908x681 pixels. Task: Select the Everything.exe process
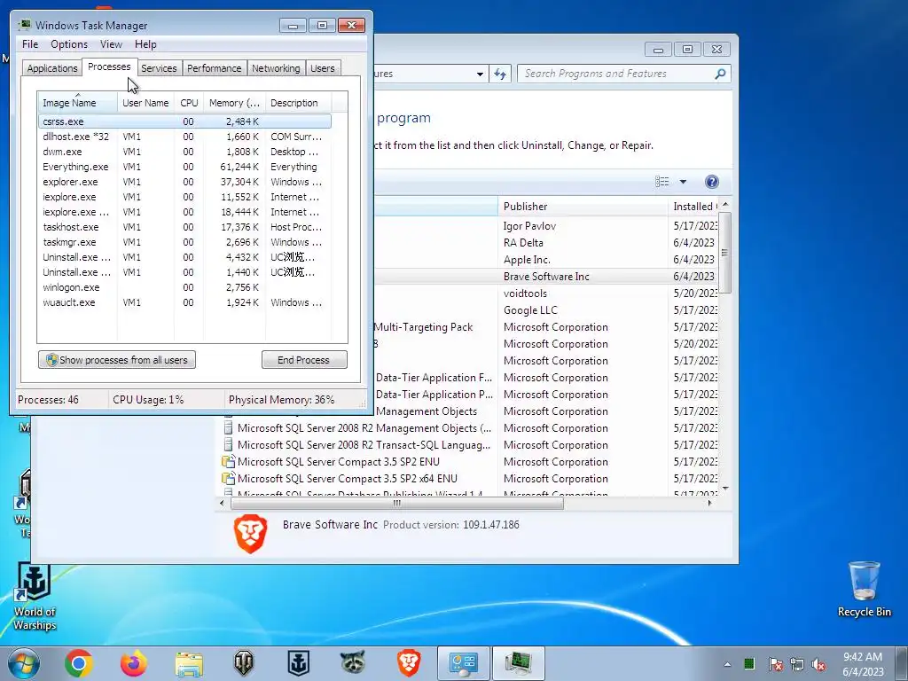point(184,167)
